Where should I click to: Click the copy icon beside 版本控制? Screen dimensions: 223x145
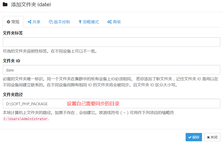pos(51,22)
